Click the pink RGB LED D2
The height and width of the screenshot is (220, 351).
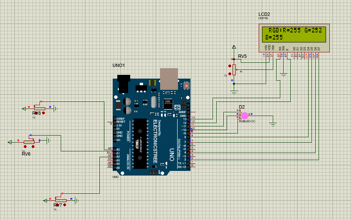coord(245,116)
